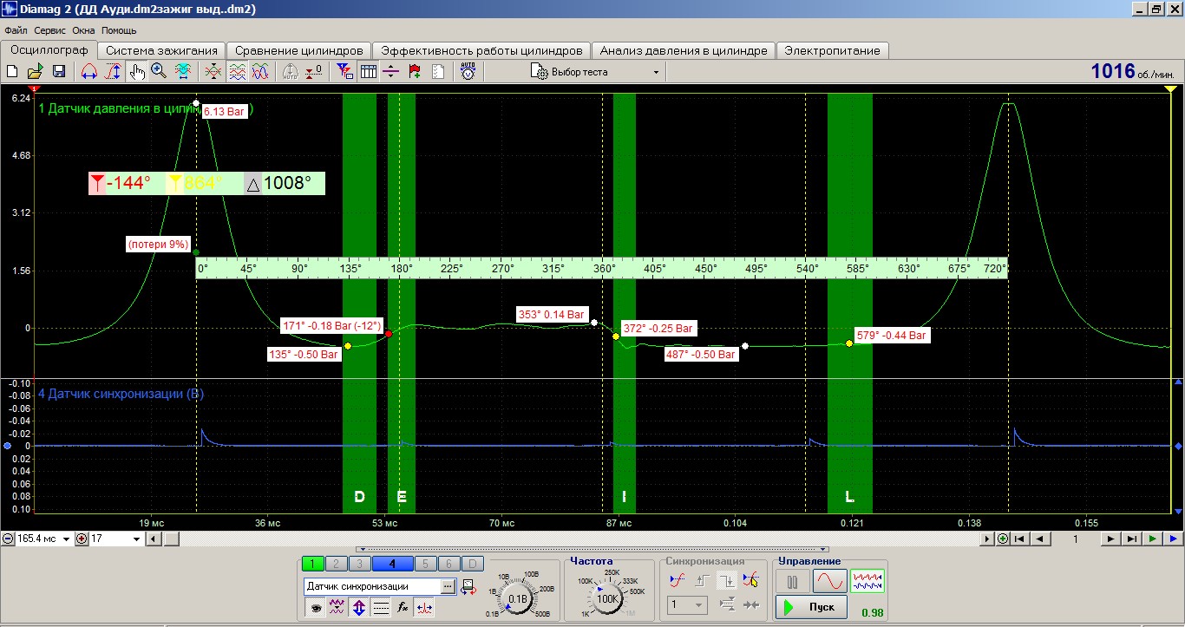Viewport: 1185px width, 627px height.
Task: Select the multi-waveform mode button
Action: pos(867,581)
